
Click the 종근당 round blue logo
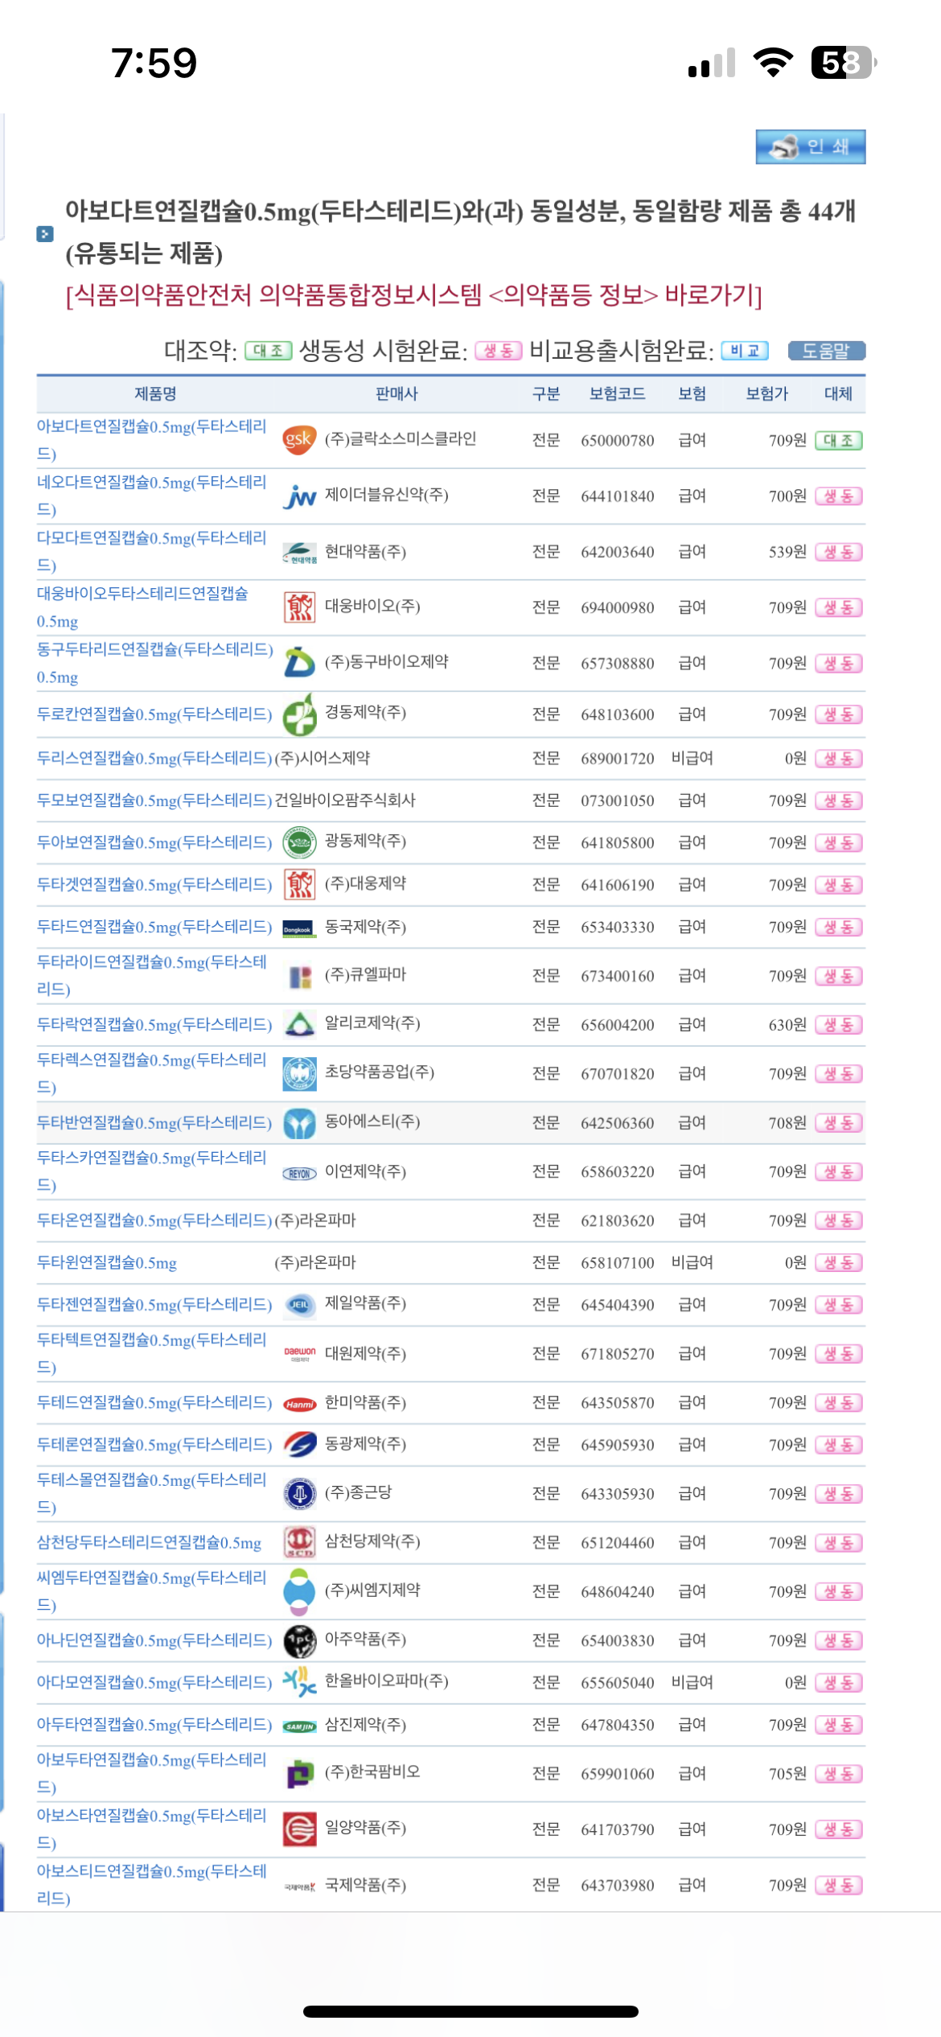(299, 1494)
